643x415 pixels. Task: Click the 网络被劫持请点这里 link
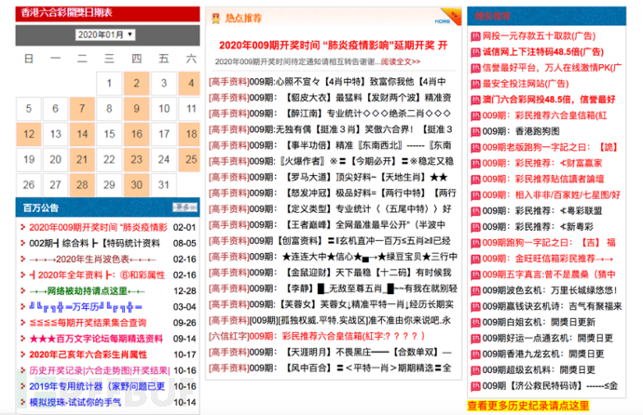coord(87,291)
